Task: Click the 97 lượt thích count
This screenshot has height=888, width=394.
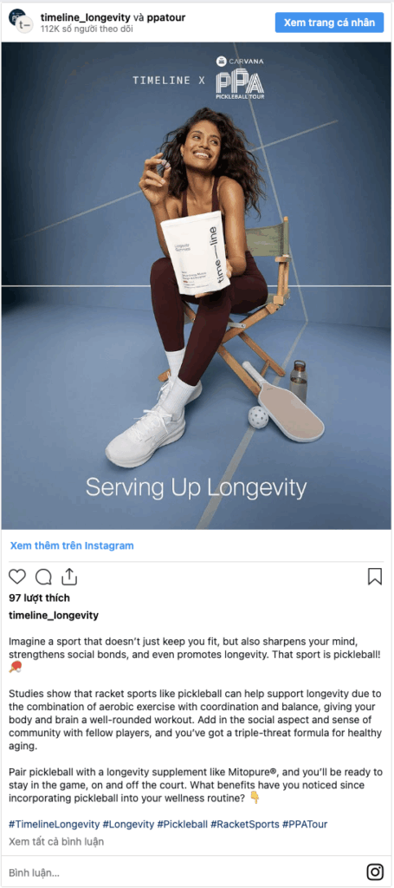Action: pyautogui.click(x=40, y=598)
